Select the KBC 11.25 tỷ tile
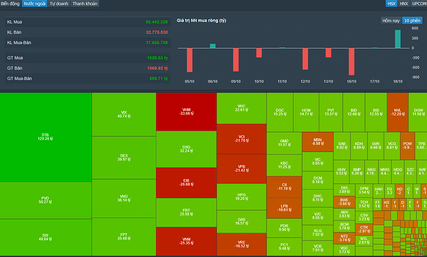This screenshot has height=257, width=427. (284, 165)
